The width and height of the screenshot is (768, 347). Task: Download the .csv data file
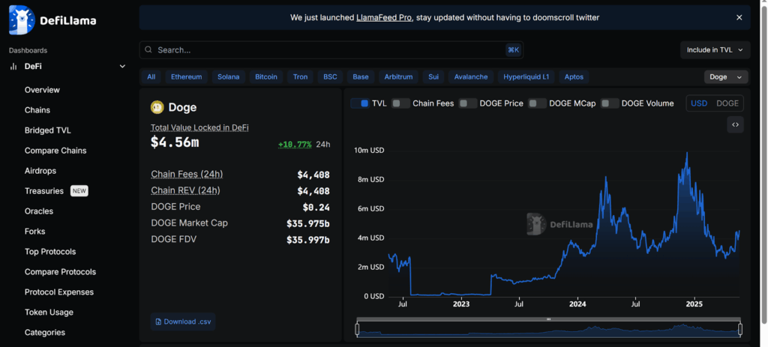pyautogui.click(x=183, y=322)
